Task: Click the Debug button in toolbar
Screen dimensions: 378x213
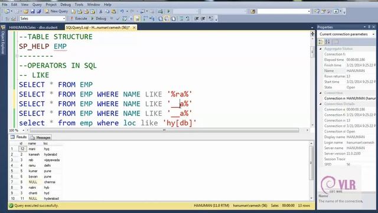Action: tap(99, 18)
